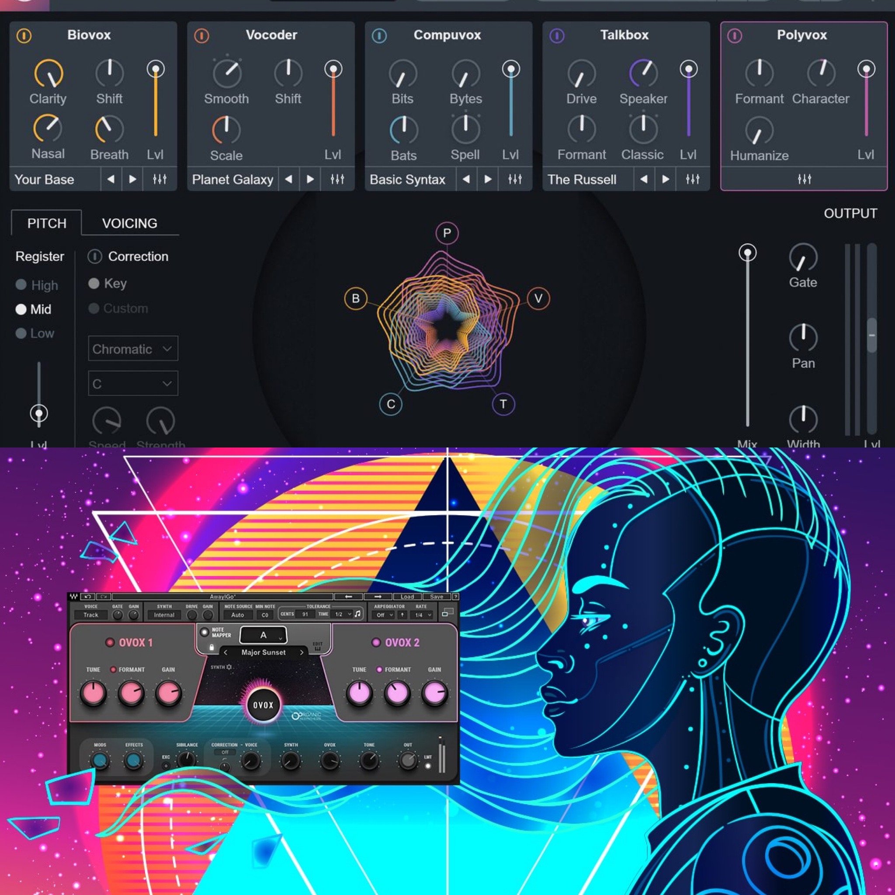Expand OVox note mapper A dropdown
This screenshot has height=895, width=895.
[263, 635]
